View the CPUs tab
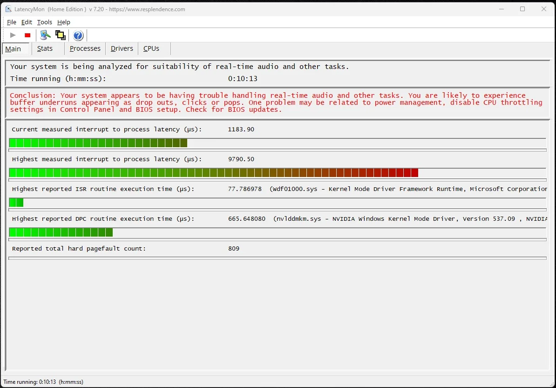Viewport: 556px width, 388px height. 151,48
